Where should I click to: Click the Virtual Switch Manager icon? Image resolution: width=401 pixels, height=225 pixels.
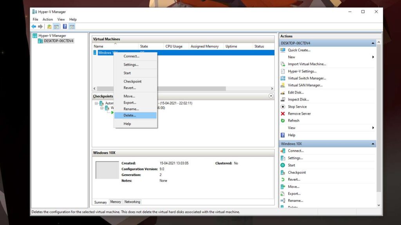[x=283, y=78]
